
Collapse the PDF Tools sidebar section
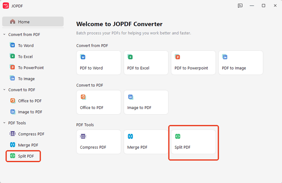[x=4, y=123]
